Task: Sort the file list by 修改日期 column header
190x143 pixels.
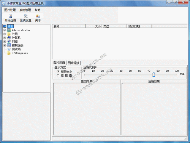Action: (x=139, y=26)
